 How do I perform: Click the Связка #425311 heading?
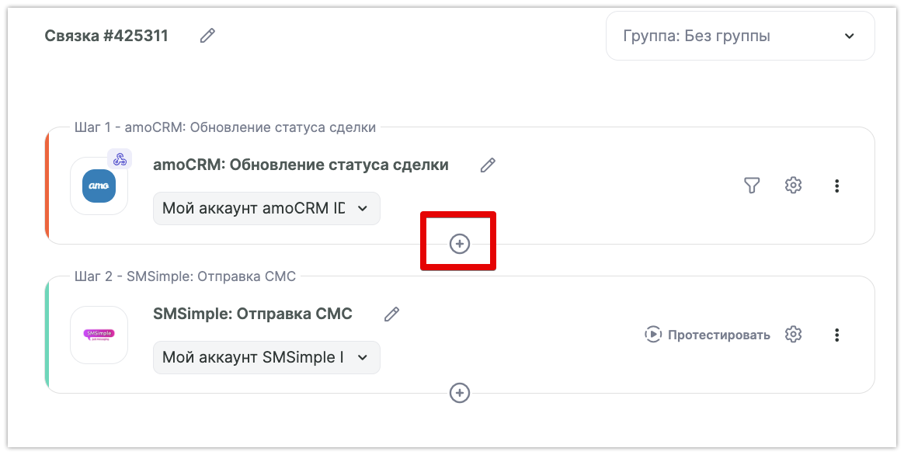pyautogui.click(x=106, y=36)
